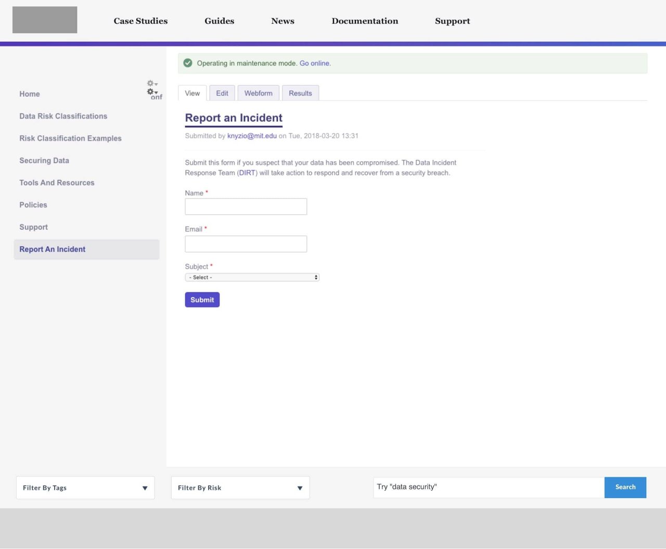Click the DIRT link in description
The height and width of the screenshot is (549, 666).
pyautogui.click(x=247, y=173)
